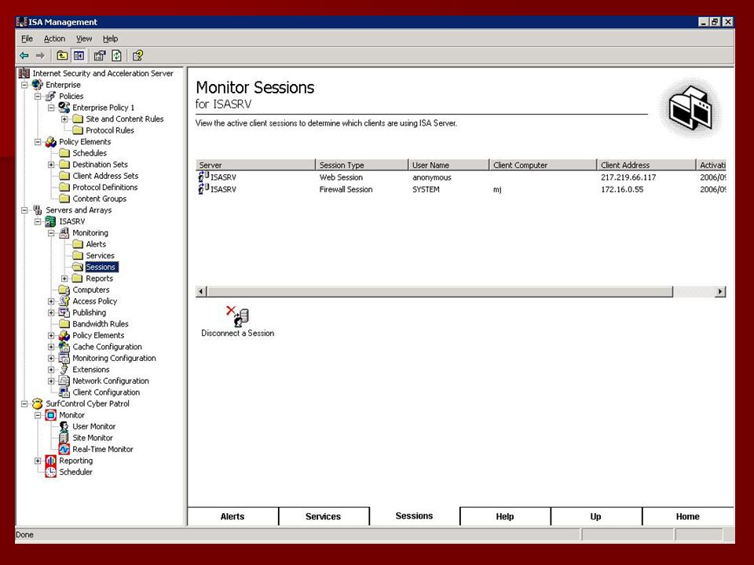This screenshot has height=565, width=754.
Task: Click the Scheduler clock icon
Action: pyautogui.click(x=50, y=472)
